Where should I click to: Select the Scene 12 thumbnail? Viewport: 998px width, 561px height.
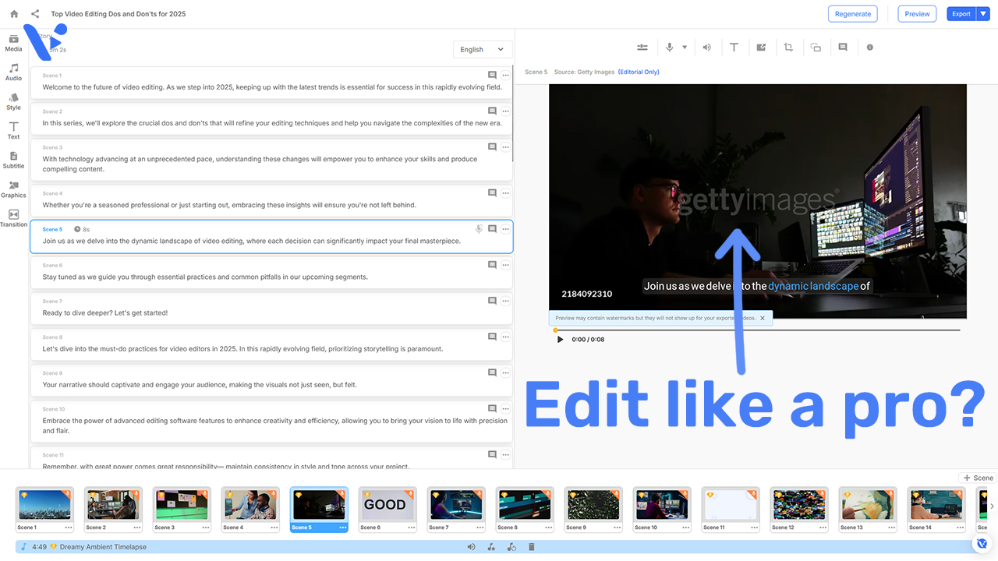(x=799, y=504)
